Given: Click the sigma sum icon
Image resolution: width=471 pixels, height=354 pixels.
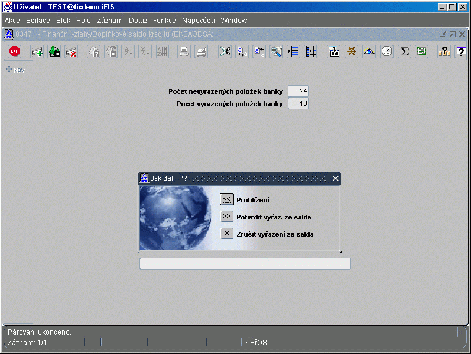Looking at the screenshot, I should pyautogui.click(x=405, y=51).
